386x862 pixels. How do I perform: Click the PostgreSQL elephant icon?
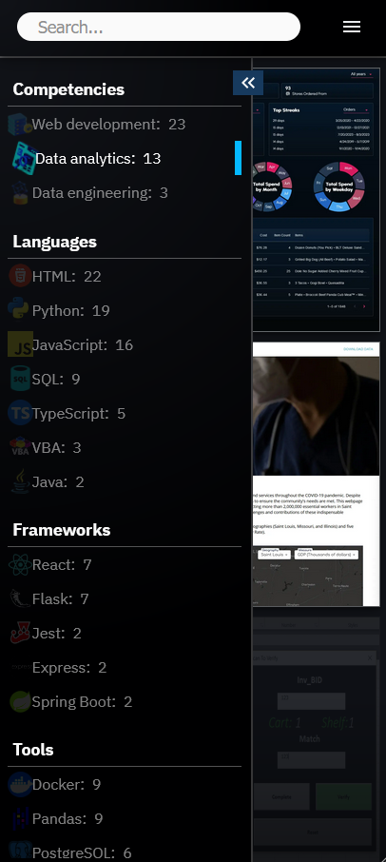pos(20,852)
